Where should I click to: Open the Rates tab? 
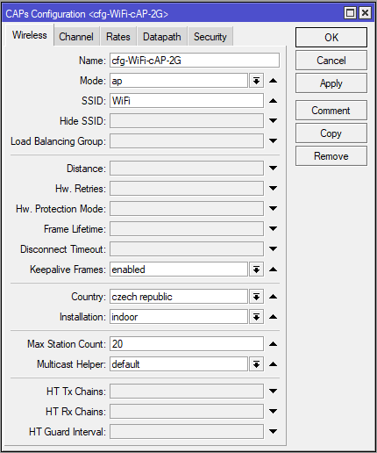(118, 37)
